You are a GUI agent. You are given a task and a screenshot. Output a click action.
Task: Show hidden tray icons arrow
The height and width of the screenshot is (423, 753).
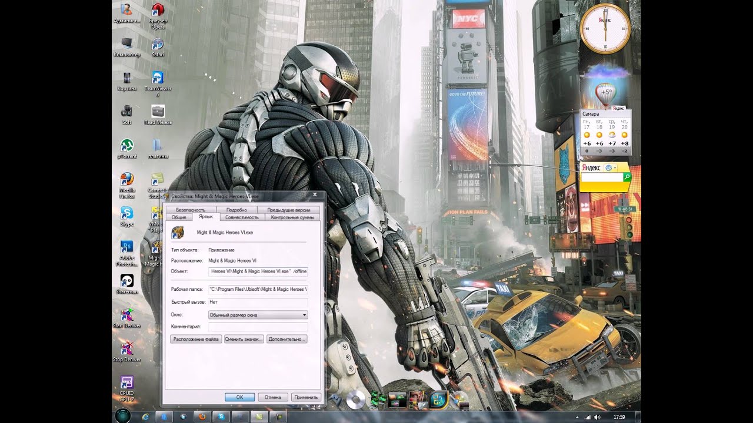(x=578, y=417)
